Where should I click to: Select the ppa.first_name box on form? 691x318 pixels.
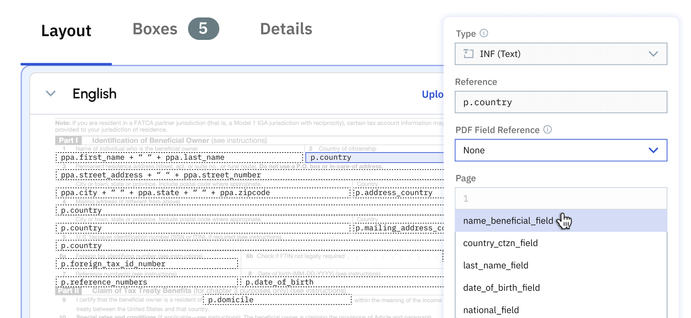pyautogui.click(x=179, y=158)
